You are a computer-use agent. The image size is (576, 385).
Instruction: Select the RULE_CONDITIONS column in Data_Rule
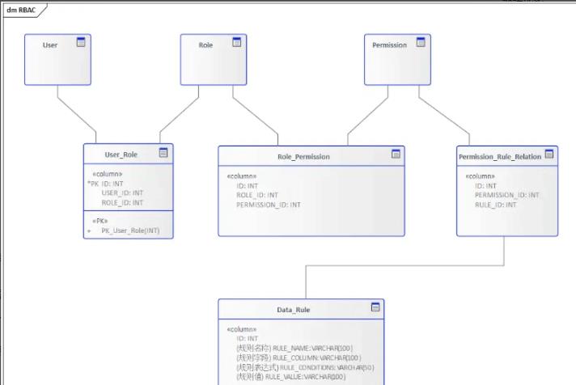pyautogui.click(x=304, y=367)
